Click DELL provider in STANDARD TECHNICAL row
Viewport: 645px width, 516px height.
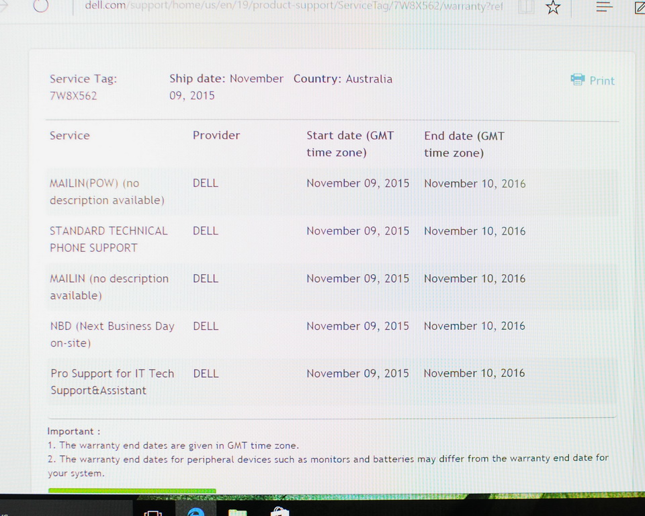(x=206, y=231)
